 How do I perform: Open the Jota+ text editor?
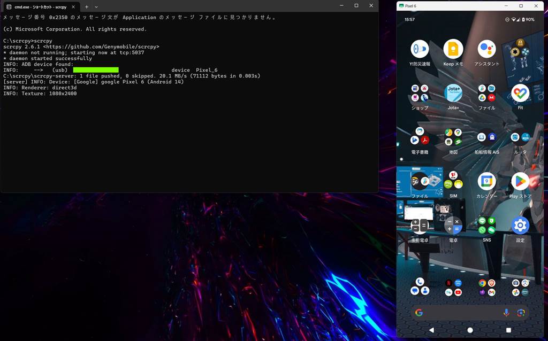453,93
